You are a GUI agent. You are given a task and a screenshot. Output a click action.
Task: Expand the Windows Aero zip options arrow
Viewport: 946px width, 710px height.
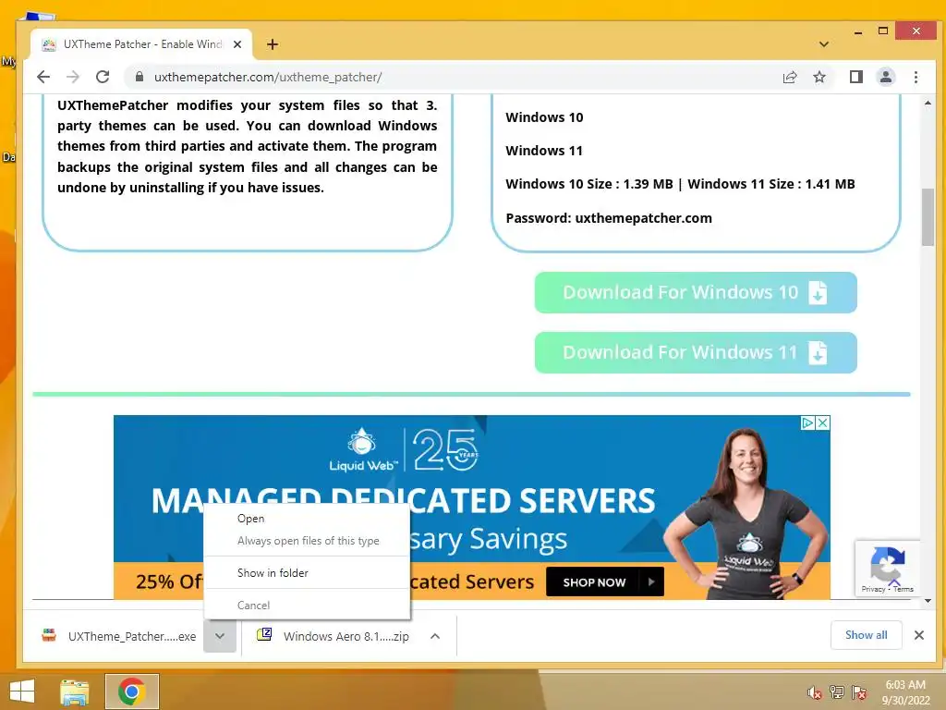435,636
